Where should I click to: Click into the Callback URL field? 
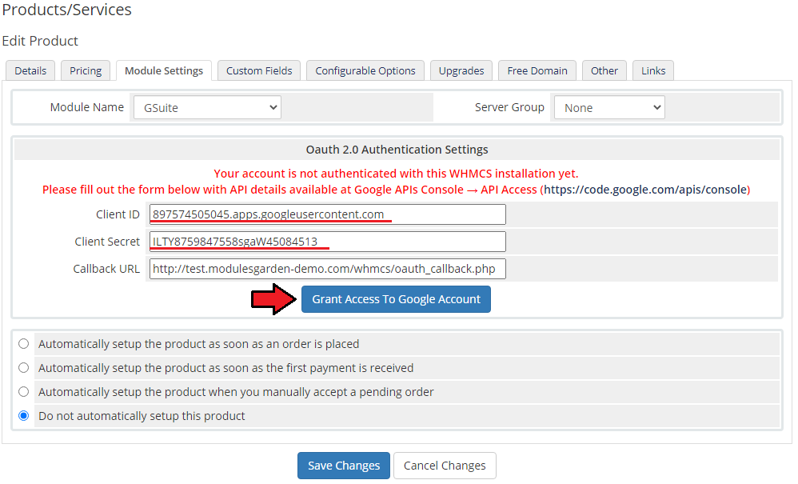[328, 269]
